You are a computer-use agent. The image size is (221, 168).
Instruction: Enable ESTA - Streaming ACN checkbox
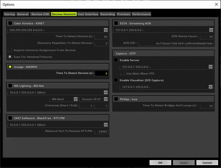tap(116, 23)
